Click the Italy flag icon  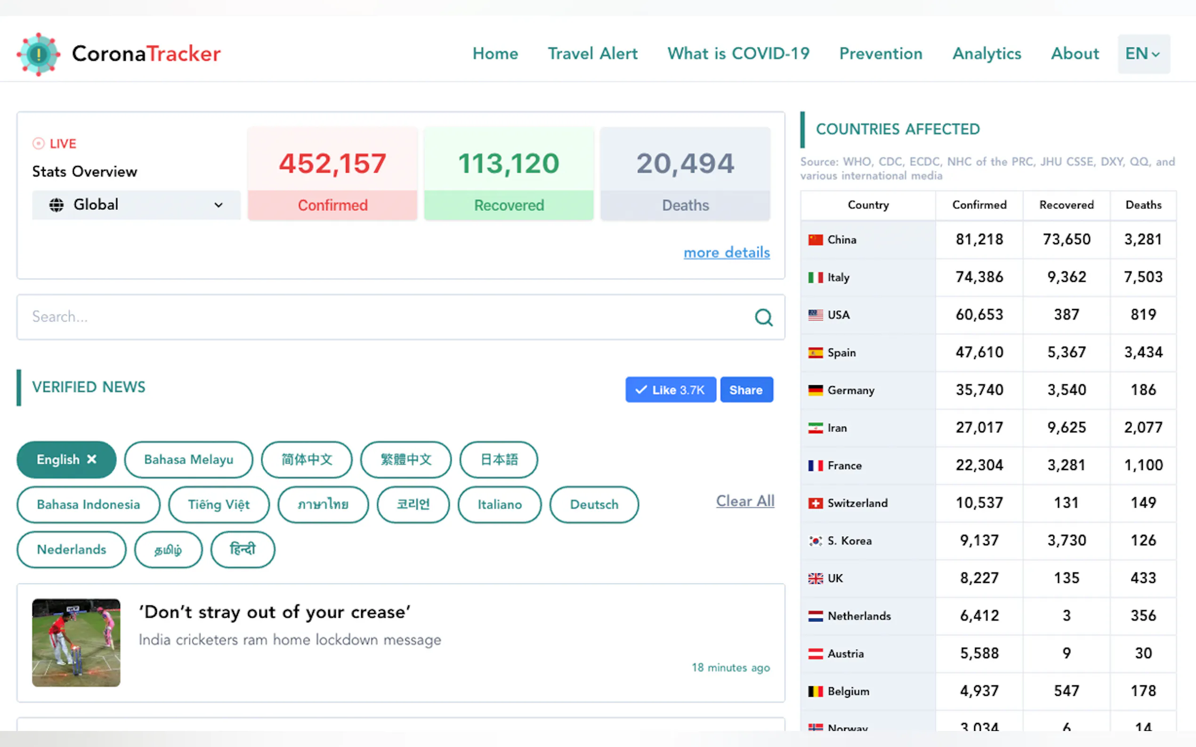pos(815,277)
